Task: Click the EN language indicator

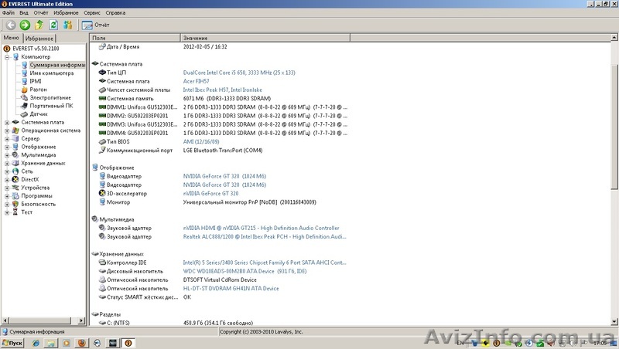Action: (x=460, y=343)
